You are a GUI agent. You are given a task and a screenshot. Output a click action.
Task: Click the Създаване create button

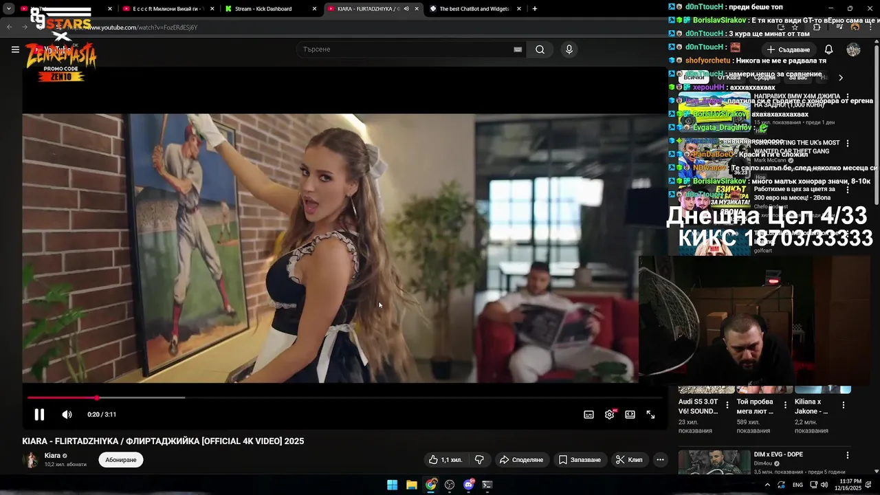tap(789, 49)
